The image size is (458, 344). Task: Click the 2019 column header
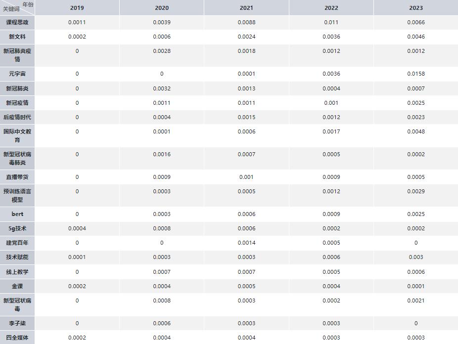(77, 8)
